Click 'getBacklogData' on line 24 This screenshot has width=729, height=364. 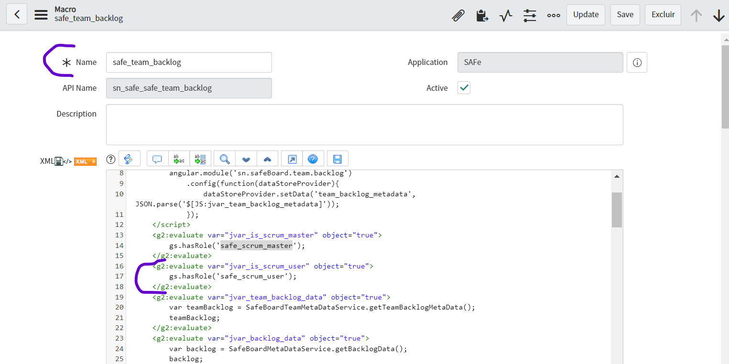click(366, 349)
